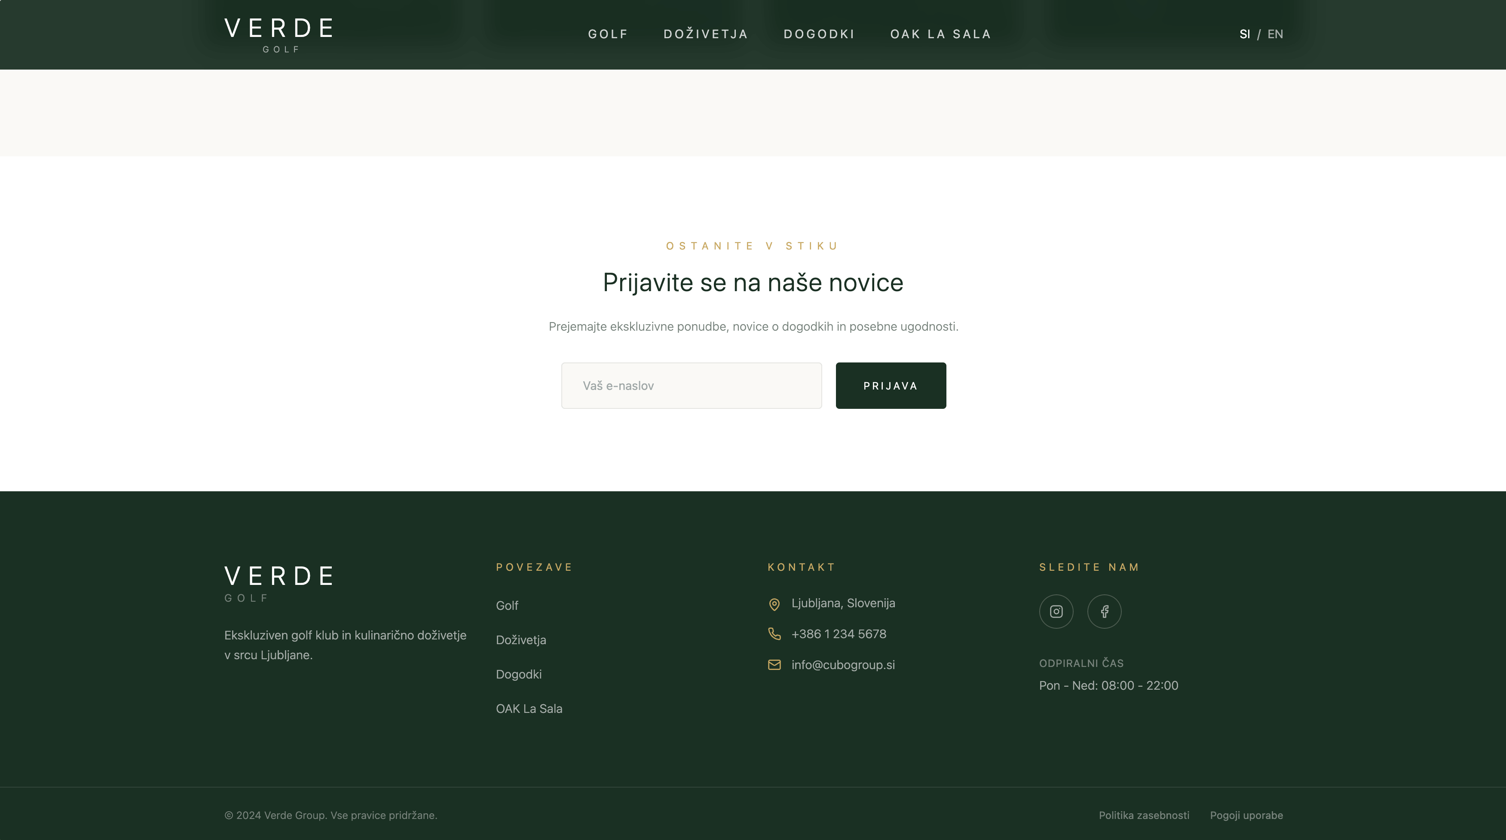Click the Prejemajte ekskluzivne ponudbe description
The width and height of the screenshot is (1506, 840).
click(753, 326)
